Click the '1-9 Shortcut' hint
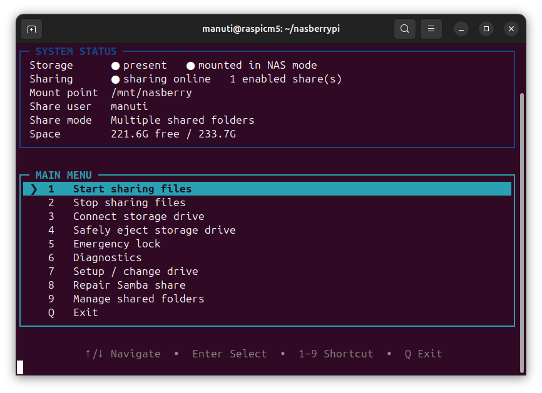 [336, 354]
